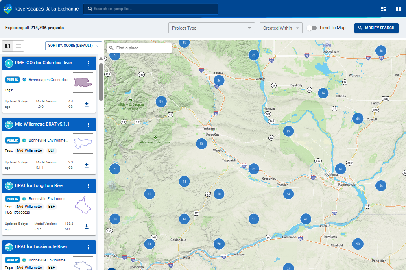The width and height of the screenshot is (406, 270).
Task: Click the MODIFY SEARCH button
Action: [x=376, y=28]
